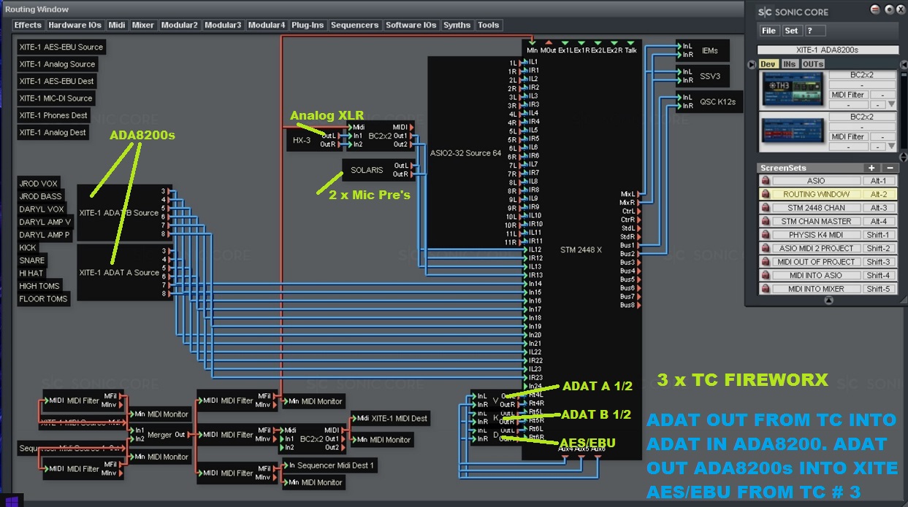908x507 pixels.
Task: Select the SOLARIS module
Action: coord(378,170)
